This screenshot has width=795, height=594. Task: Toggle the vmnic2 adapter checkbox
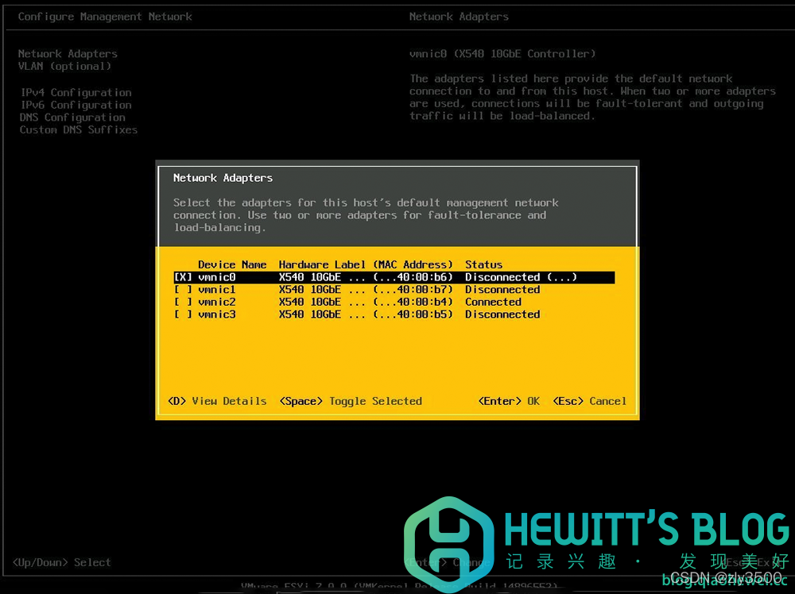click(183, 303)
